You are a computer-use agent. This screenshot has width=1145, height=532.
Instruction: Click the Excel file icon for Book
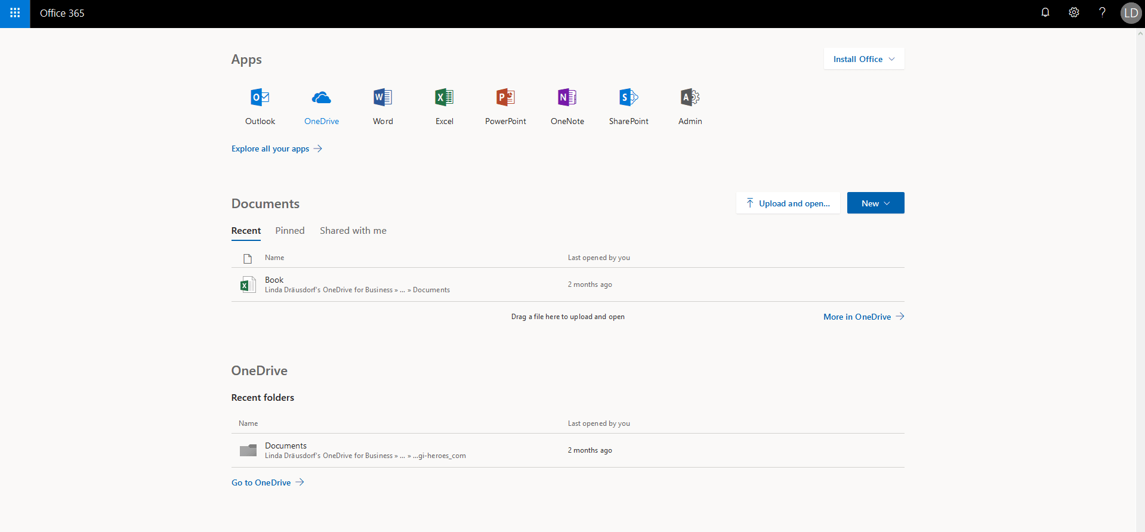(248, 284)
